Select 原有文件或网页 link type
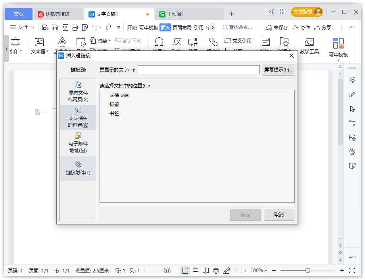365x280 pixels. click(78, 92)
